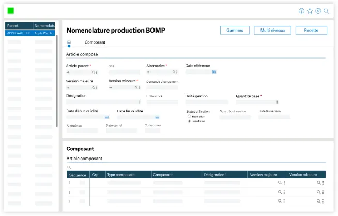Open Alternative field lookup magnifier
The image size is (338, 216).
point(174,72)
